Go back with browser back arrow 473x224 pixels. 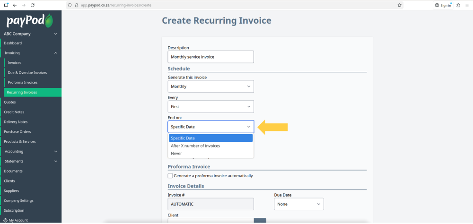click(15, 5)
